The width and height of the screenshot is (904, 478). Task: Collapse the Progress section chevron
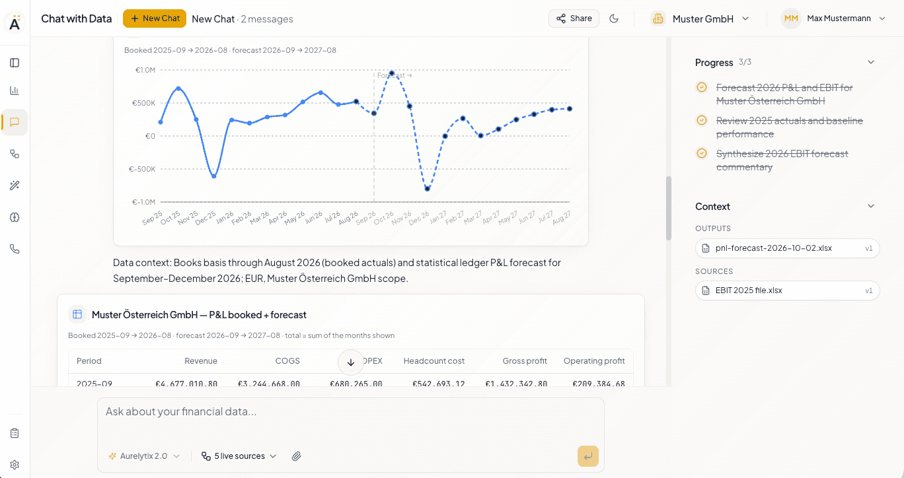click(871, 62)
